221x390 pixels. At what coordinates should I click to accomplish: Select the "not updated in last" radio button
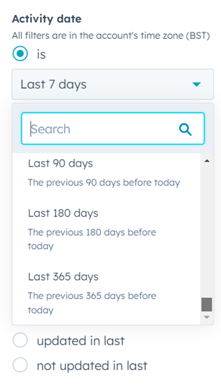pyautogui.click(x=20, y=365)
